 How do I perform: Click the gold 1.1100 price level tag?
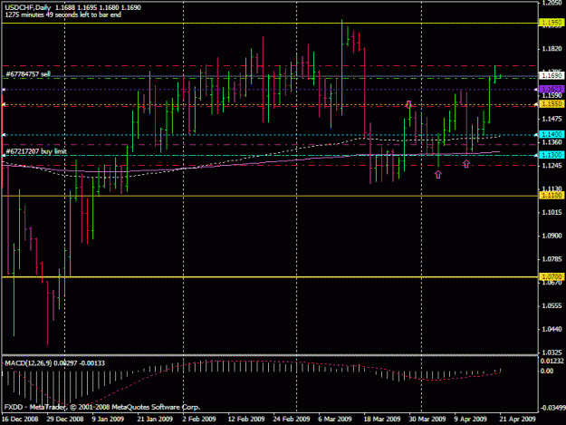click(x=552, y=196)
